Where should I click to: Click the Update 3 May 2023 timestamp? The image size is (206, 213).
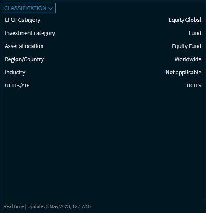pos(59,206)
